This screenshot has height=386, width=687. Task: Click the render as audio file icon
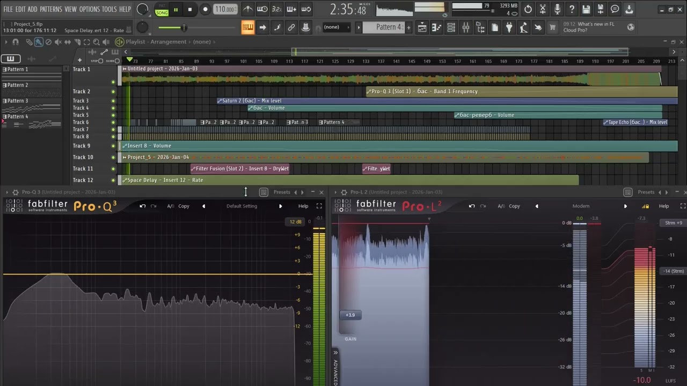tap(601, 9)
